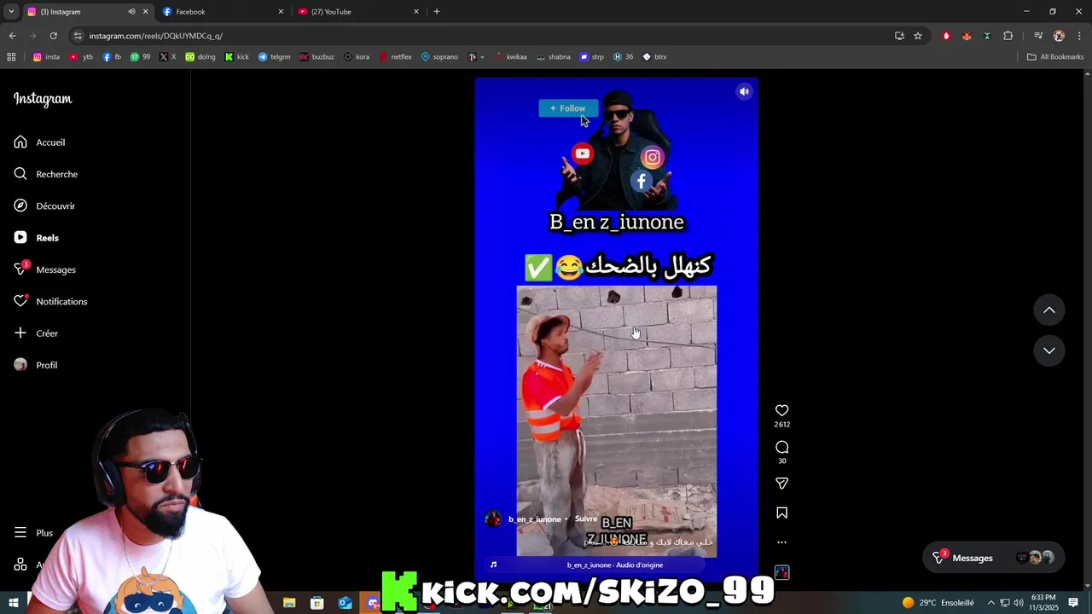1092x614 pixels.
Task: Like the reel with heart icon
Action: (781, 410)
